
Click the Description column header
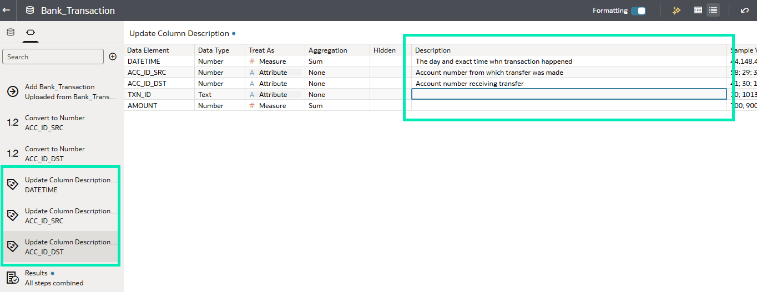click(433, 50)
